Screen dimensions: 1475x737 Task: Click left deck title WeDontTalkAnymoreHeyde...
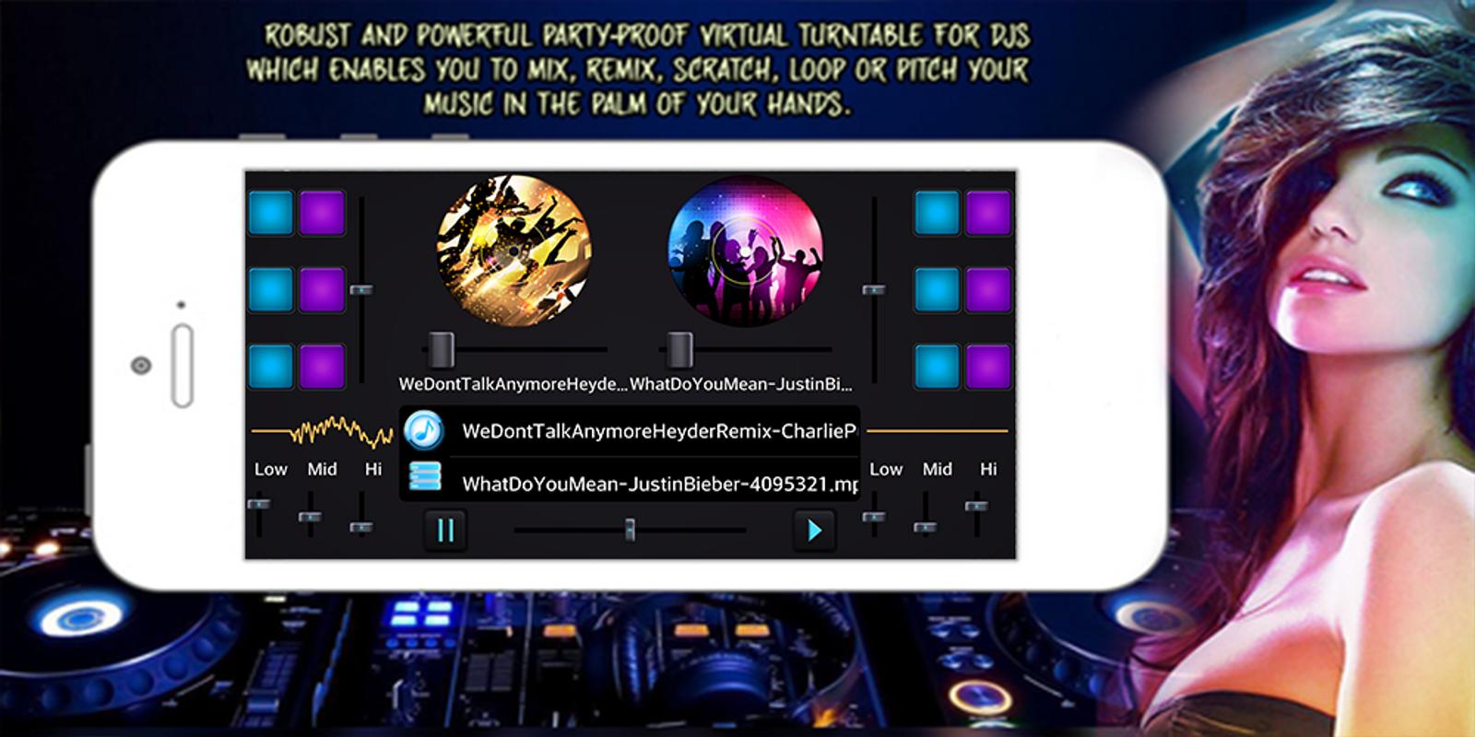(513, 384)
